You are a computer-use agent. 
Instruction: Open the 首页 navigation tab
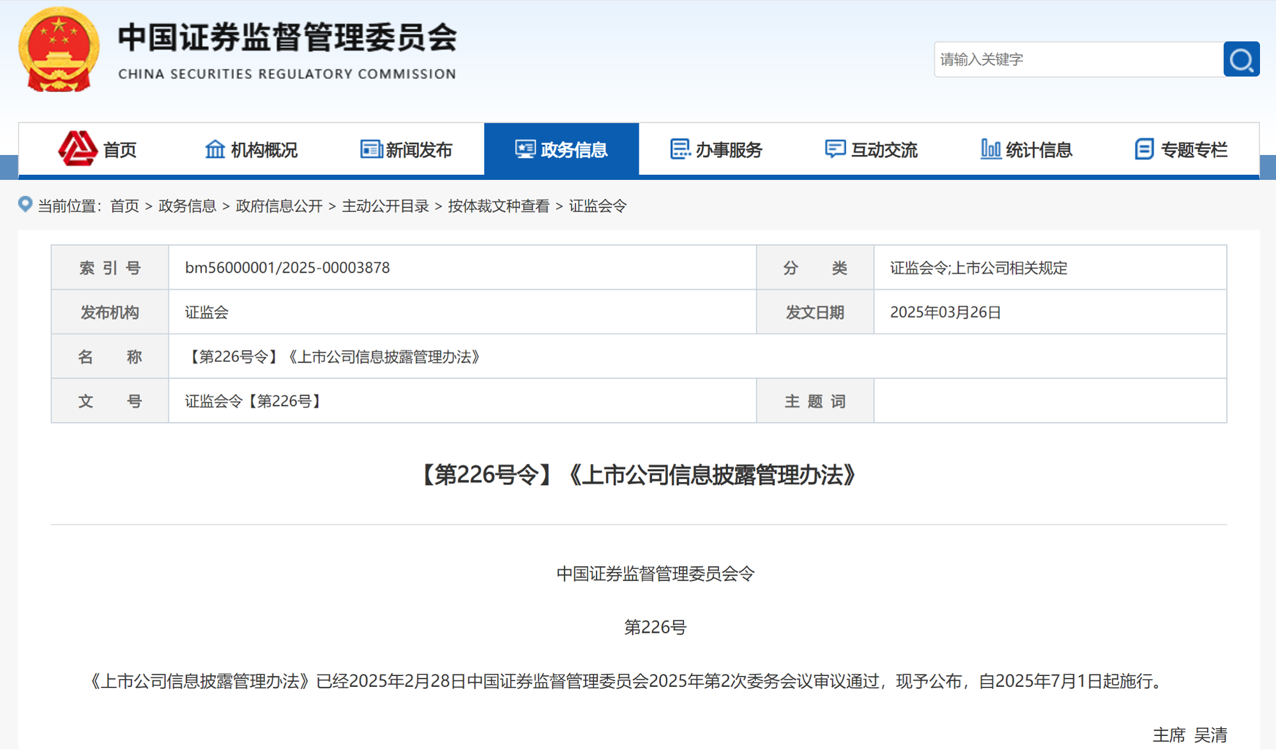(x=120, y=150)
